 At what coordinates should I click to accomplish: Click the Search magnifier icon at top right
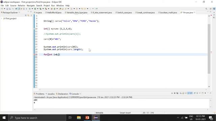(206, 9)
